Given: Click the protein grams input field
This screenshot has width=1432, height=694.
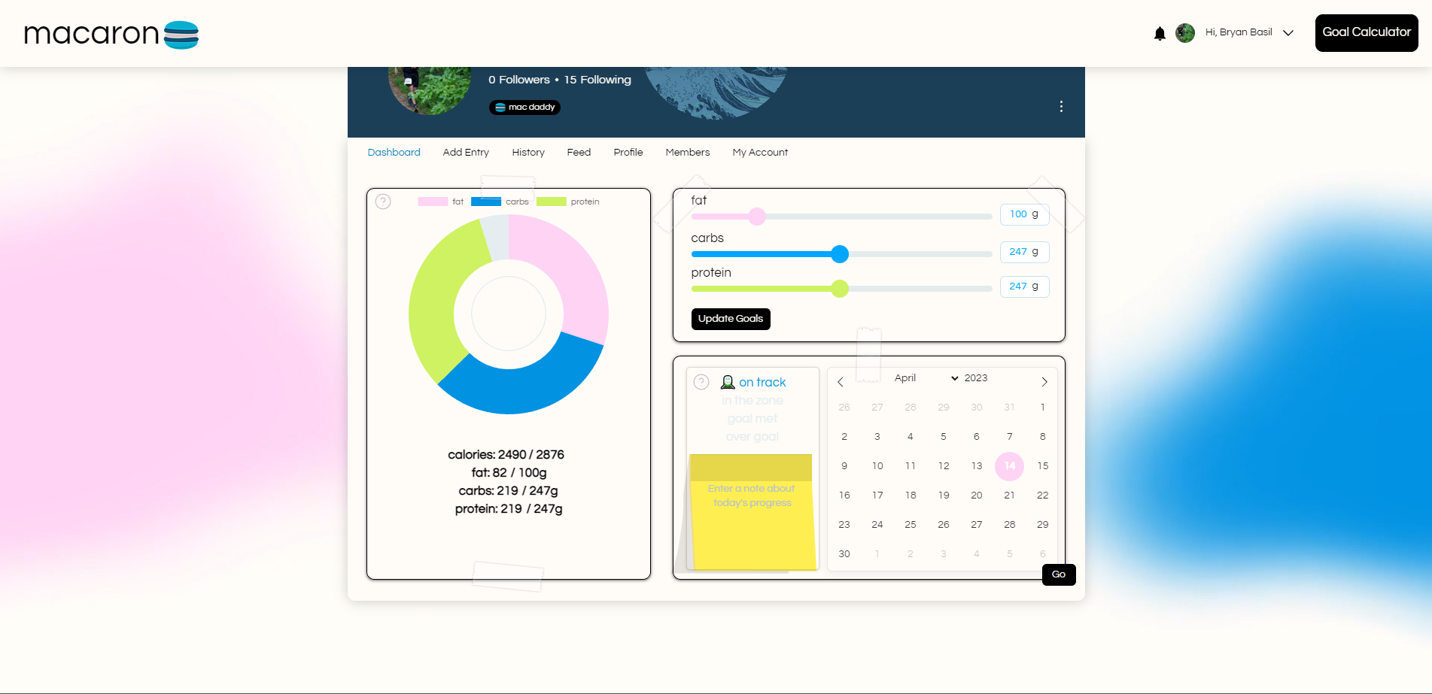Looking at the screenshot, I should pyautogui.click(x=1024, y=286).
